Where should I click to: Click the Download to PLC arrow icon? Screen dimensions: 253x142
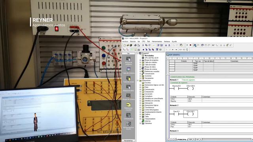point(169,45)
